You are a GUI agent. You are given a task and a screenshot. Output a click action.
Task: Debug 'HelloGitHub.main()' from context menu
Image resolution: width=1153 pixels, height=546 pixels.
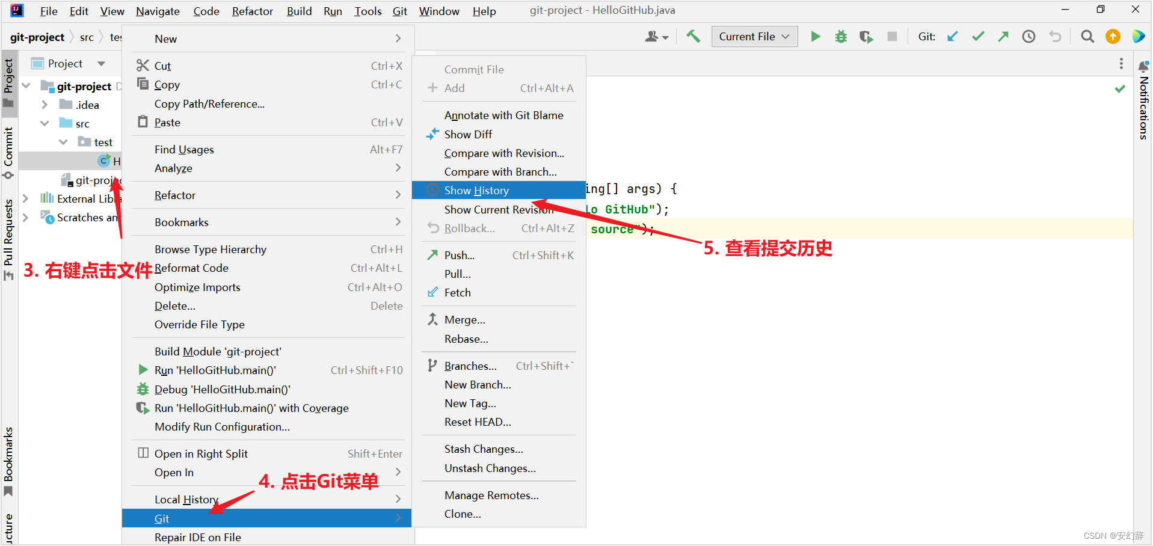click(x=268, y=389)
